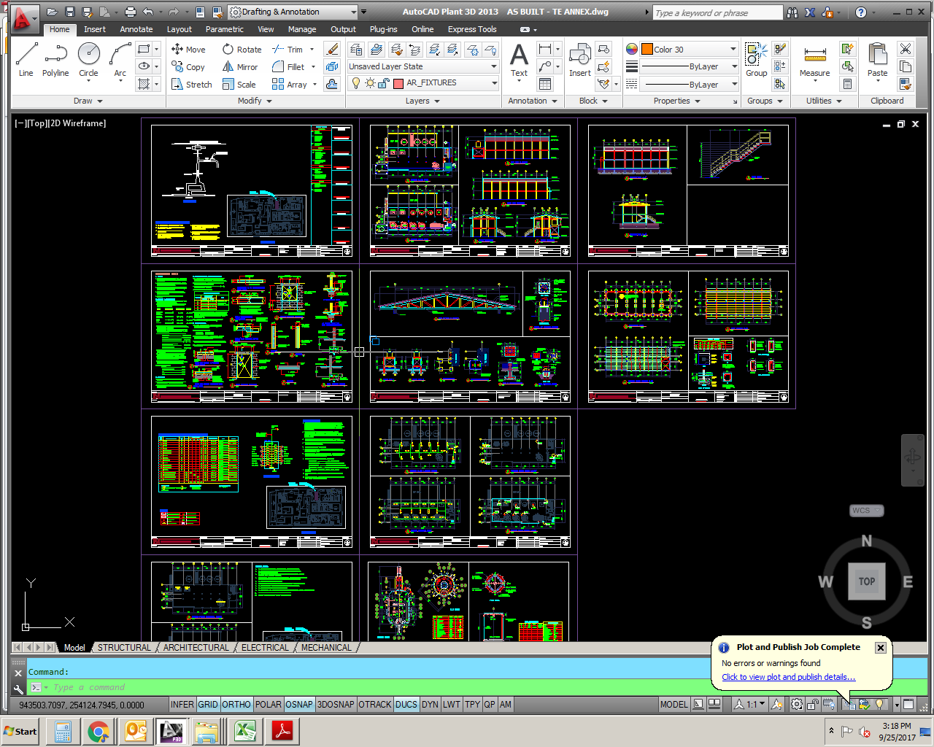Image resolution: width=934 pixels, height=747 pixels.
Task: Toggle OSNAP object snap mode
Action: pos(299,705)
